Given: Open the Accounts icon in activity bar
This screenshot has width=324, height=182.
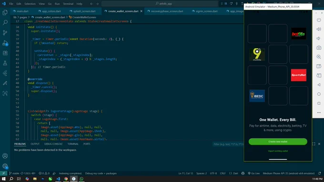Looking at the screenshot, I should [5, 156].
